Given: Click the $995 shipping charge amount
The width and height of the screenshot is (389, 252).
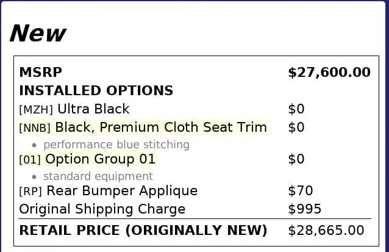Looking at the screenshot, I should coord(304,209).
